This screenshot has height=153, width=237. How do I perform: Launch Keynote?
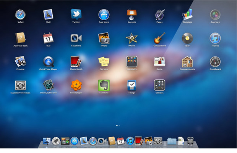[x=131, y=15]
